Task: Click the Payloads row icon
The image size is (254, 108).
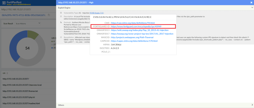Action: click(x=61, y=22)
